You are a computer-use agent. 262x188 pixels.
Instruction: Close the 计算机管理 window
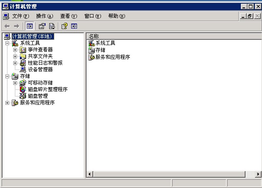tap(258, 7)
